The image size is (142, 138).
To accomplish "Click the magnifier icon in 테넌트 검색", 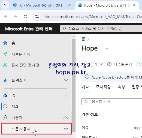I will pos(86,102).
